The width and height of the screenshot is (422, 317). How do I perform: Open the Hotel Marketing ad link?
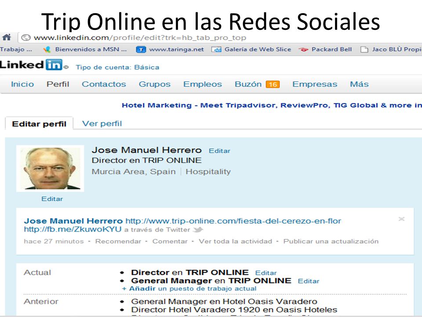pyautogui.click(x=272, y=105)
